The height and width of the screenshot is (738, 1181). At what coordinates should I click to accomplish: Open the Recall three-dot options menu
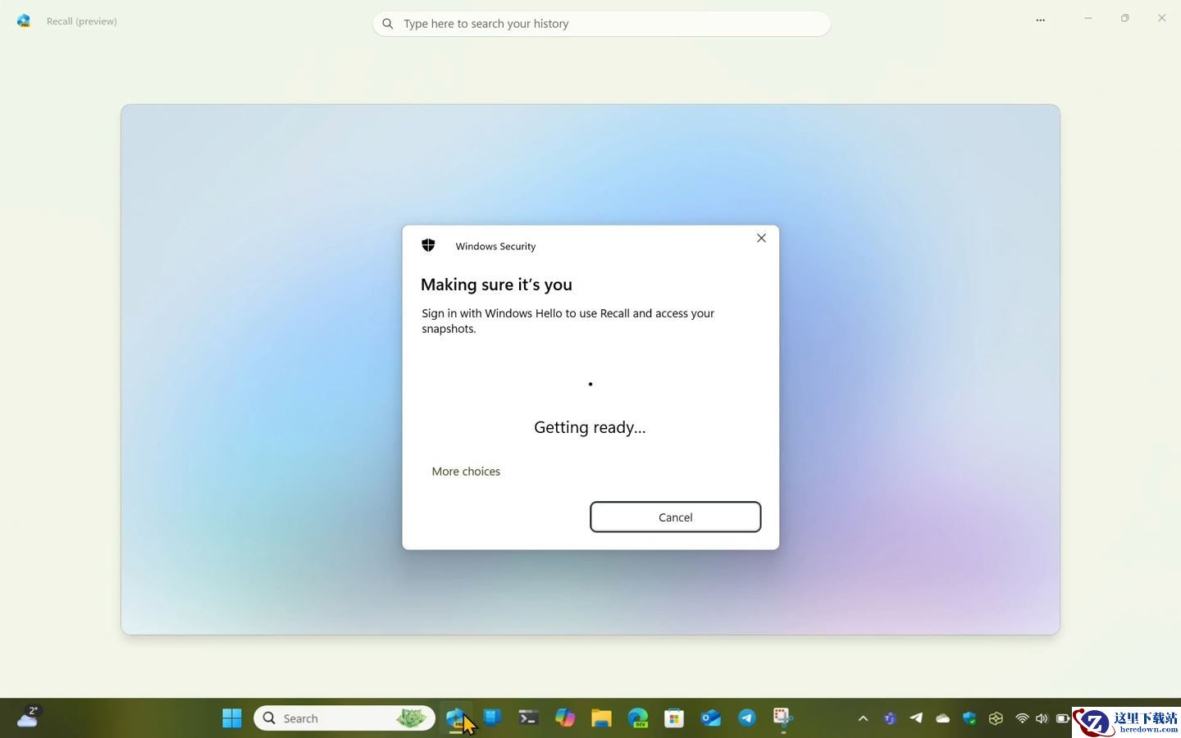(x=1040, y=20)
